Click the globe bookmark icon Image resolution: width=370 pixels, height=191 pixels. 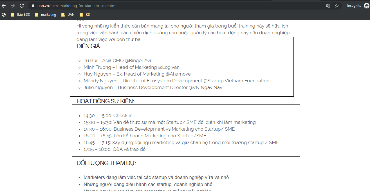click(x=4, y=15)
